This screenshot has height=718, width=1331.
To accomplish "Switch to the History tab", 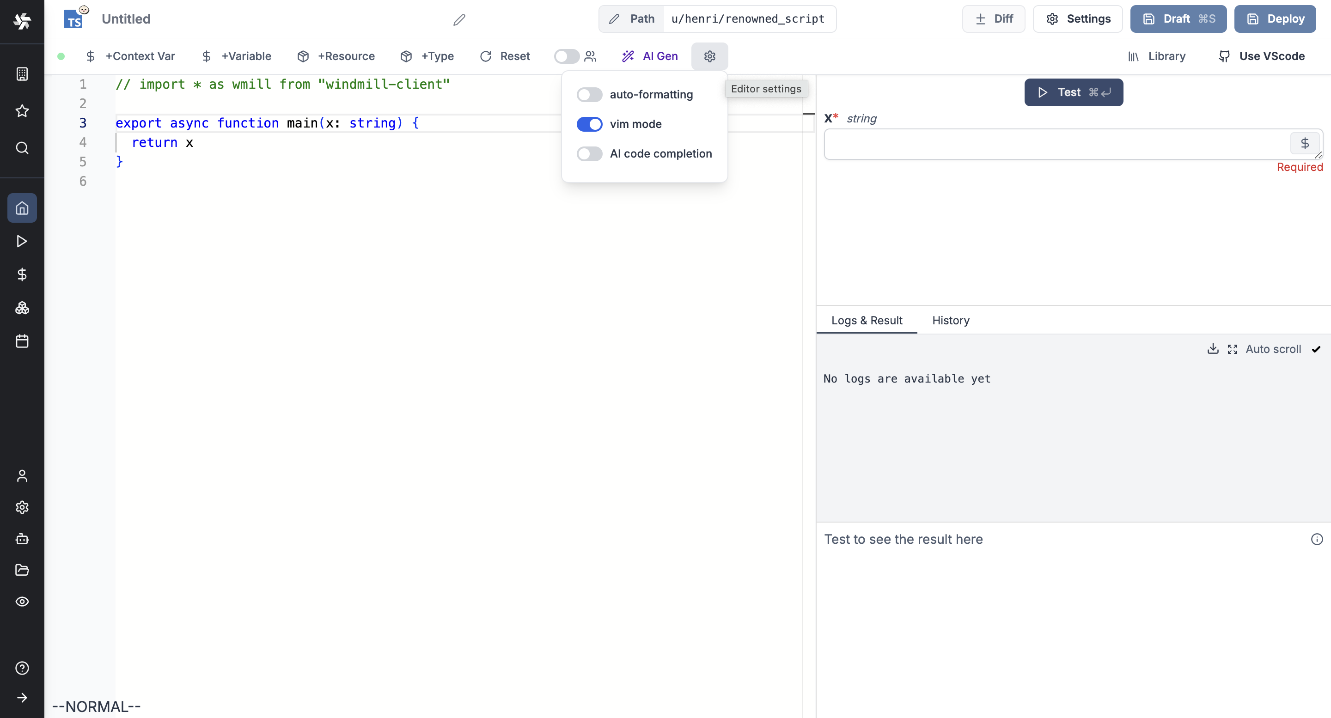I will (950, 320).
